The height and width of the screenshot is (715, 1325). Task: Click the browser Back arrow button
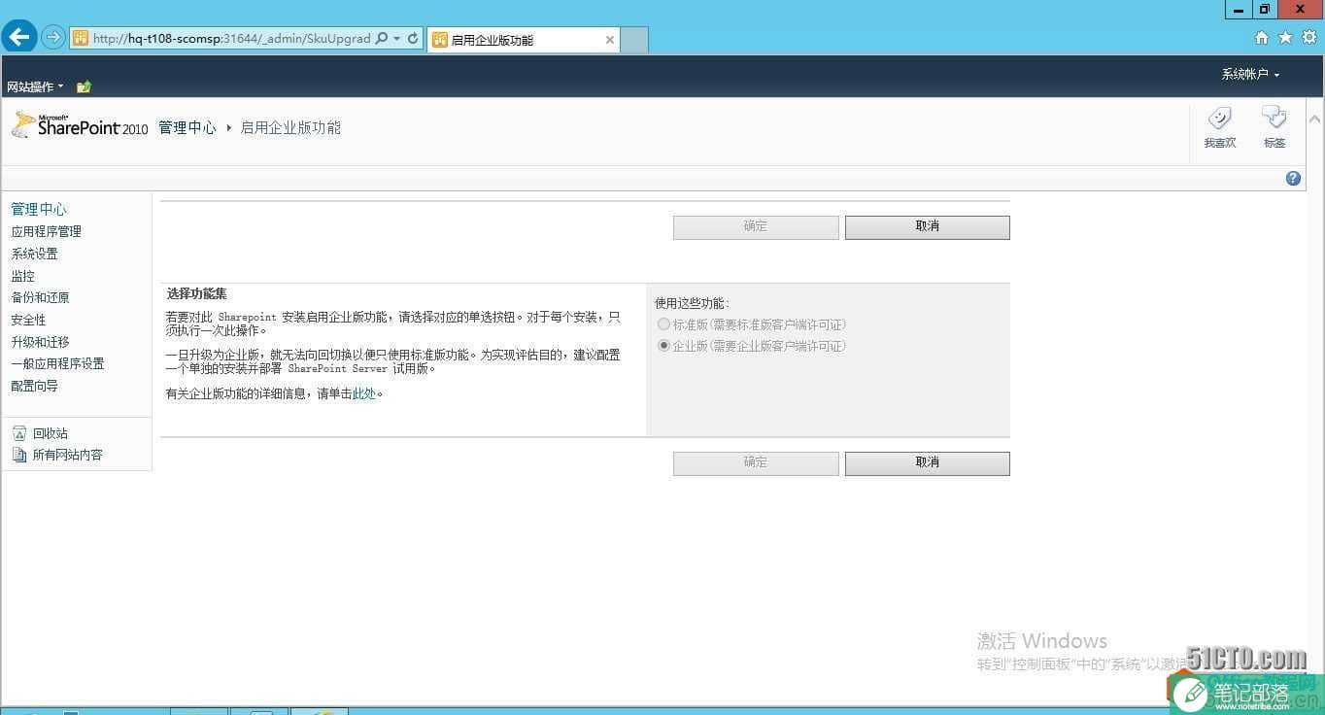point(19,37)
